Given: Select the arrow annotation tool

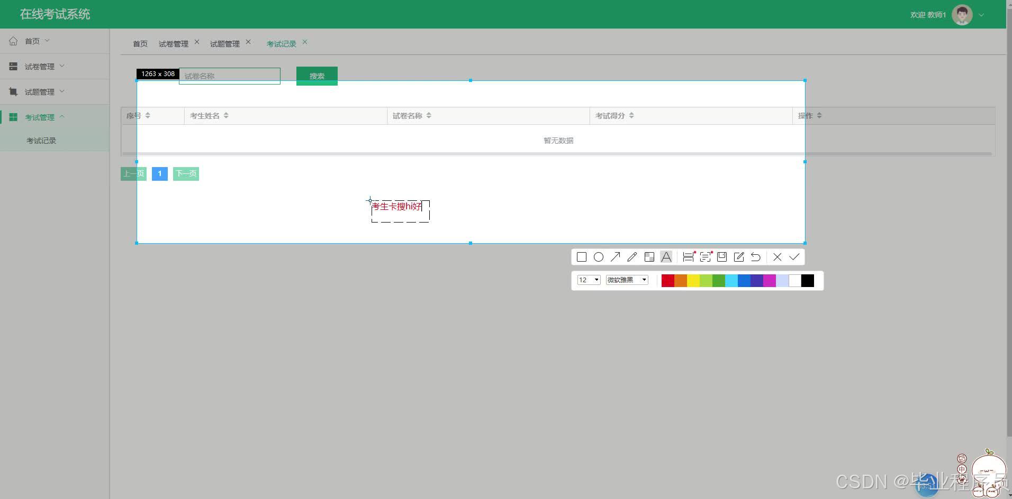Looking at the screenshot, I should [615, 257].
